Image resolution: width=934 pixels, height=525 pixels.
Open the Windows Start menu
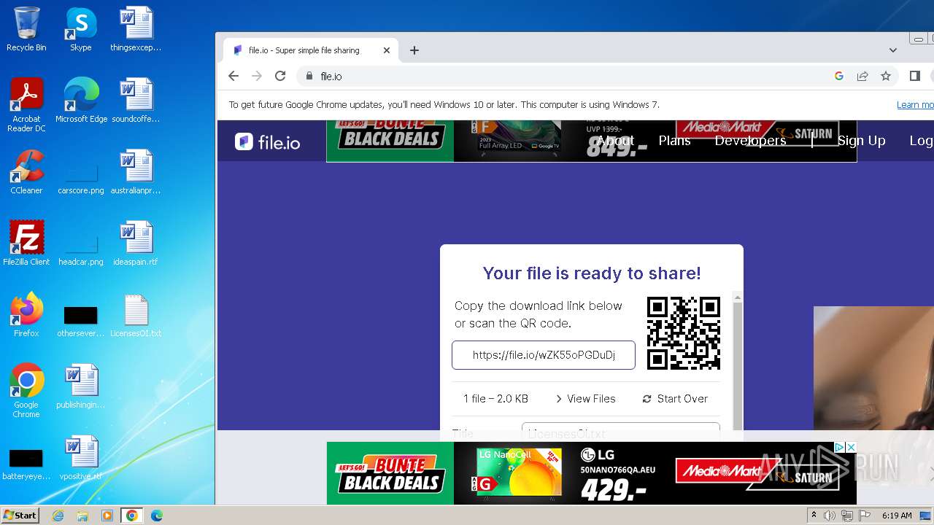point(20,516)
